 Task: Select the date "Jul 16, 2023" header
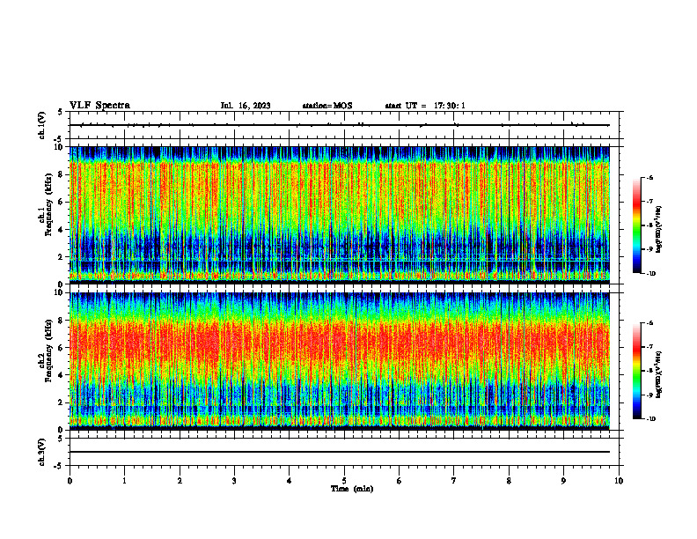click(246, 106)
